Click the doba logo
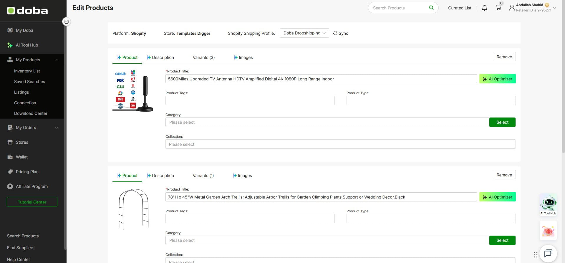The image size is (565, 263). (27, 11)
